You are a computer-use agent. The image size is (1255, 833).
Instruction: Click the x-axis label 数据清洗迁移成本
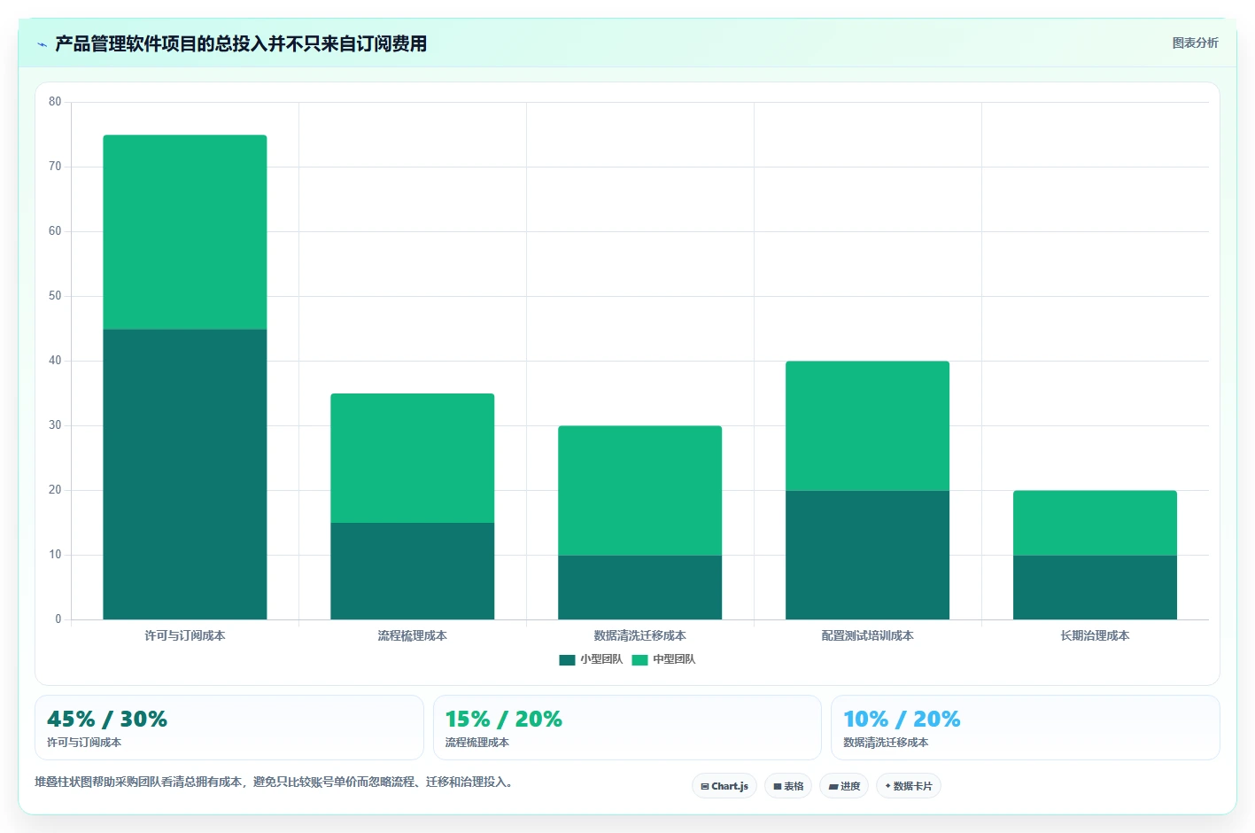(x=640, y=635)
